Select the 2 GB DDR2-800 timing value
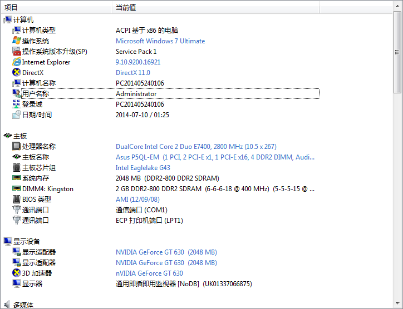Viewport: 403px width, 309px height. pos(215,189)
